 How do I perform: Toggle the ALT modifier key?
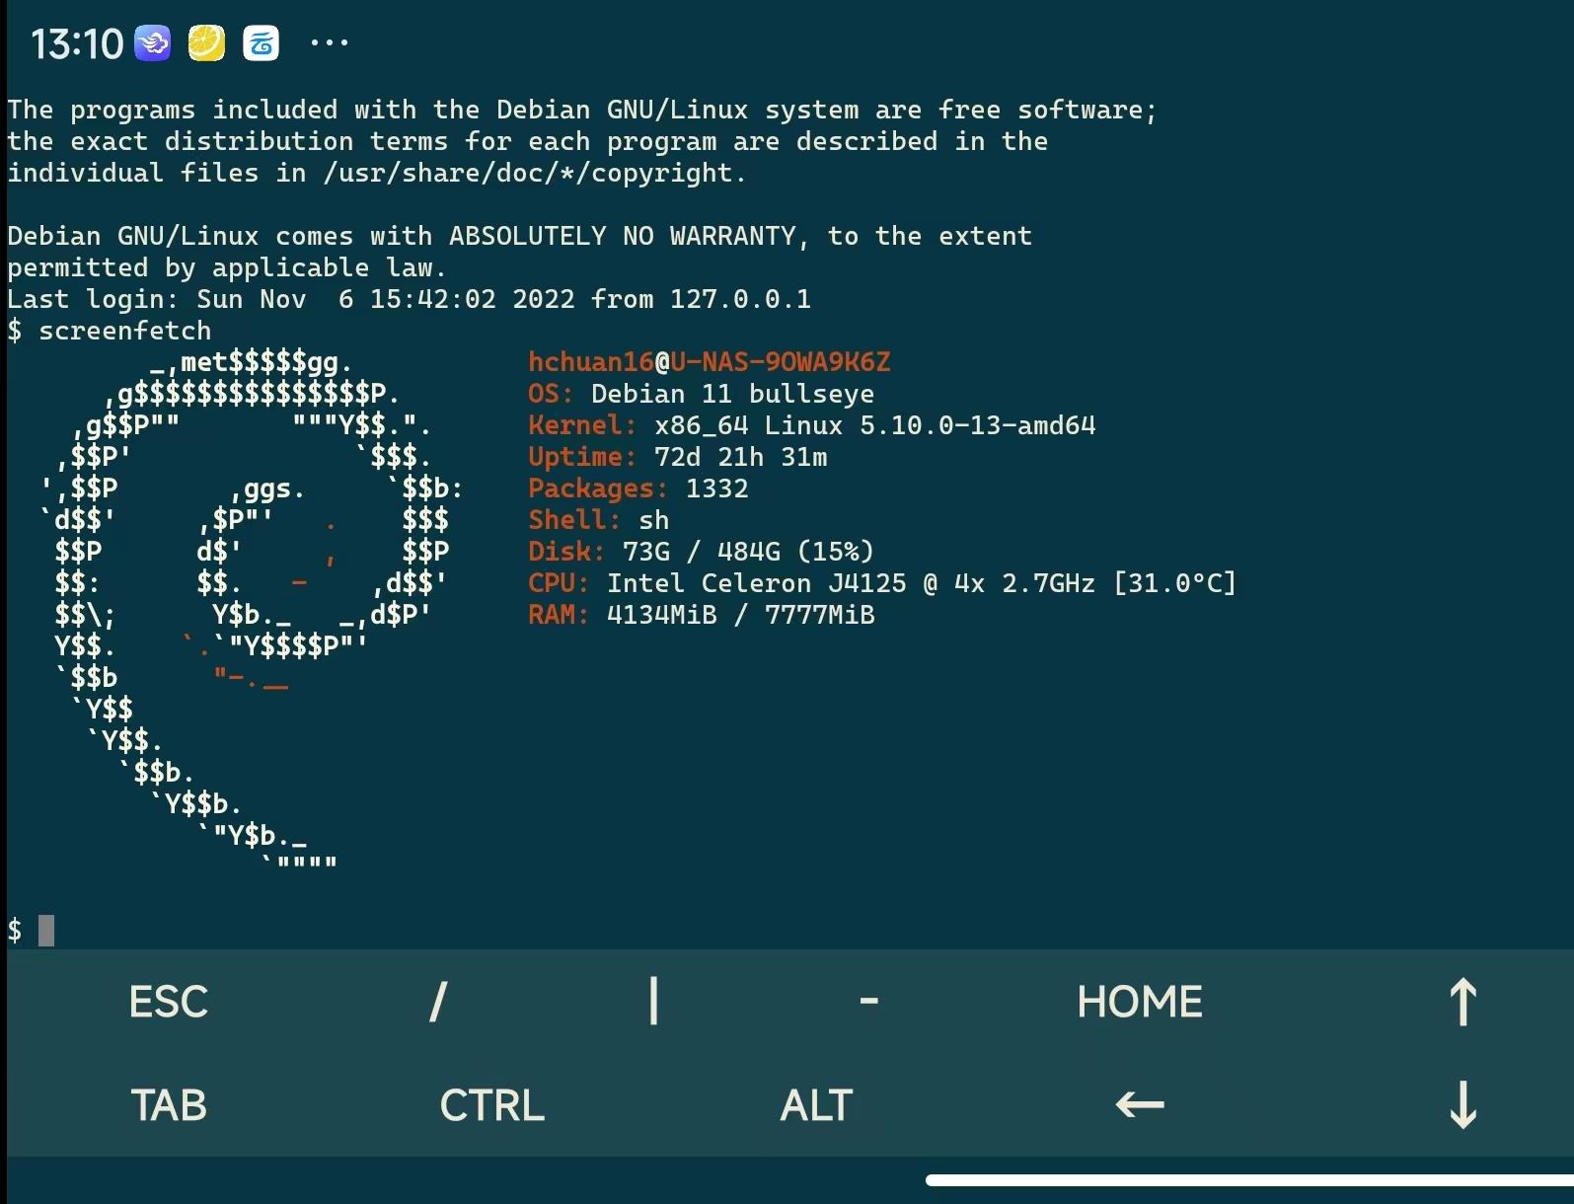[x=815, y=1105]
